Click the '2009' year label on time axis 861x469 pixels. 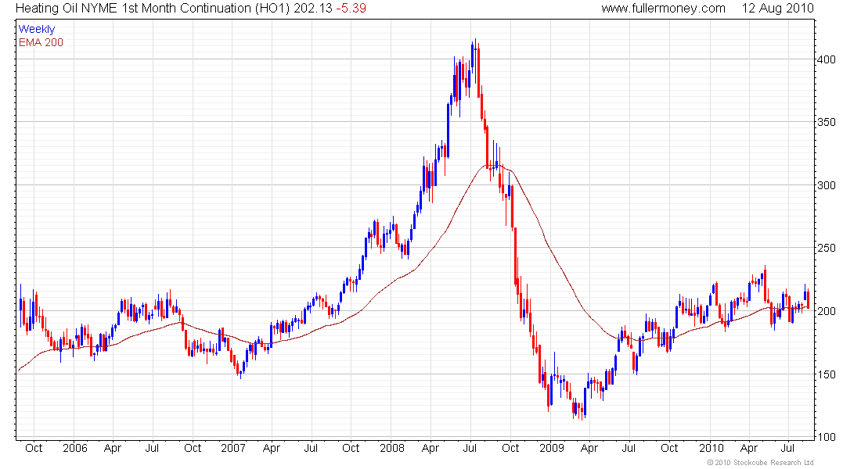[551, 448]
